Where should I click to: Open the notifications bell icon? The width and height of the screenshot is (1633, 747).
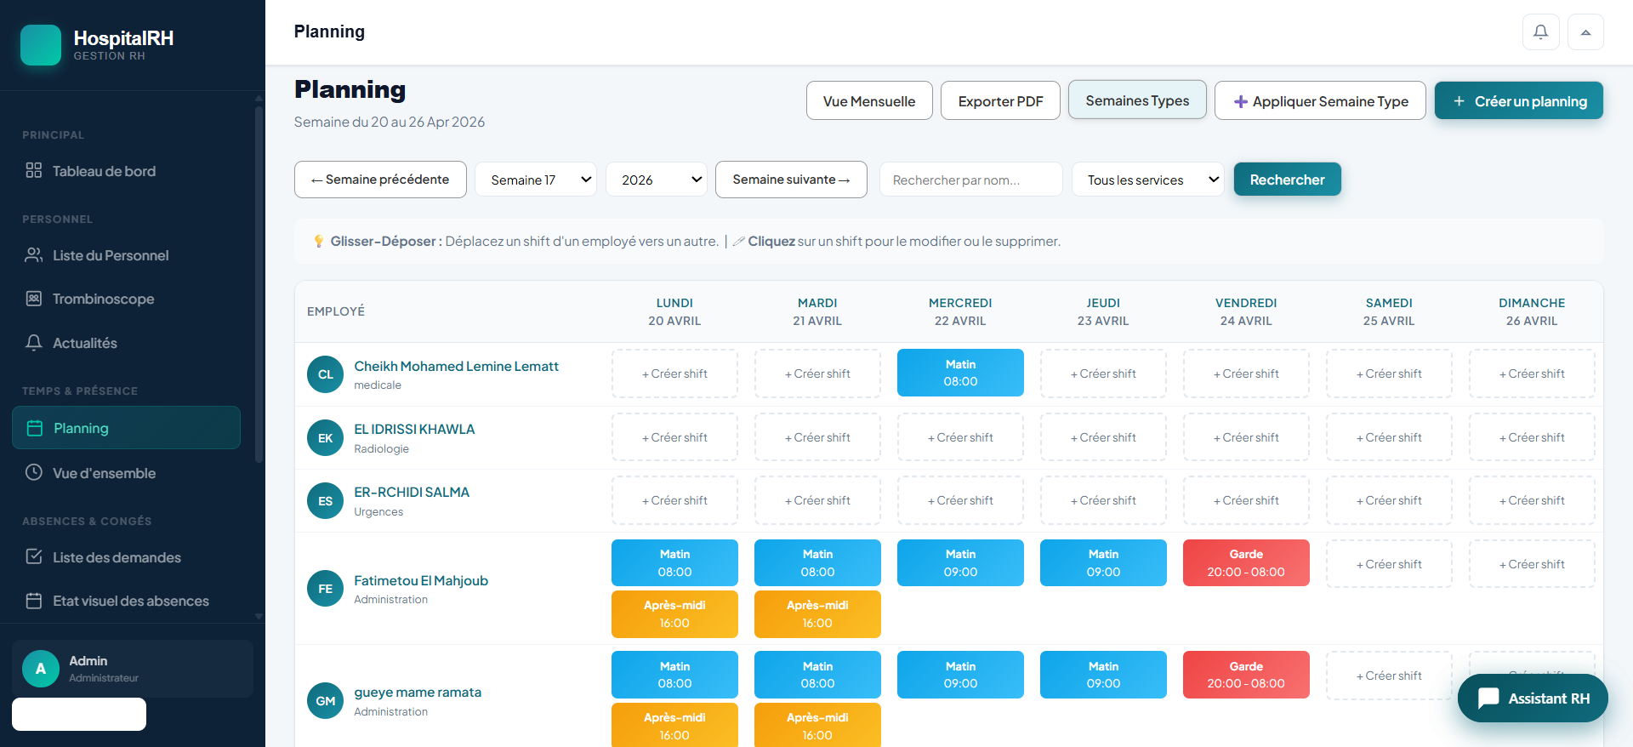coord(1540,32)
